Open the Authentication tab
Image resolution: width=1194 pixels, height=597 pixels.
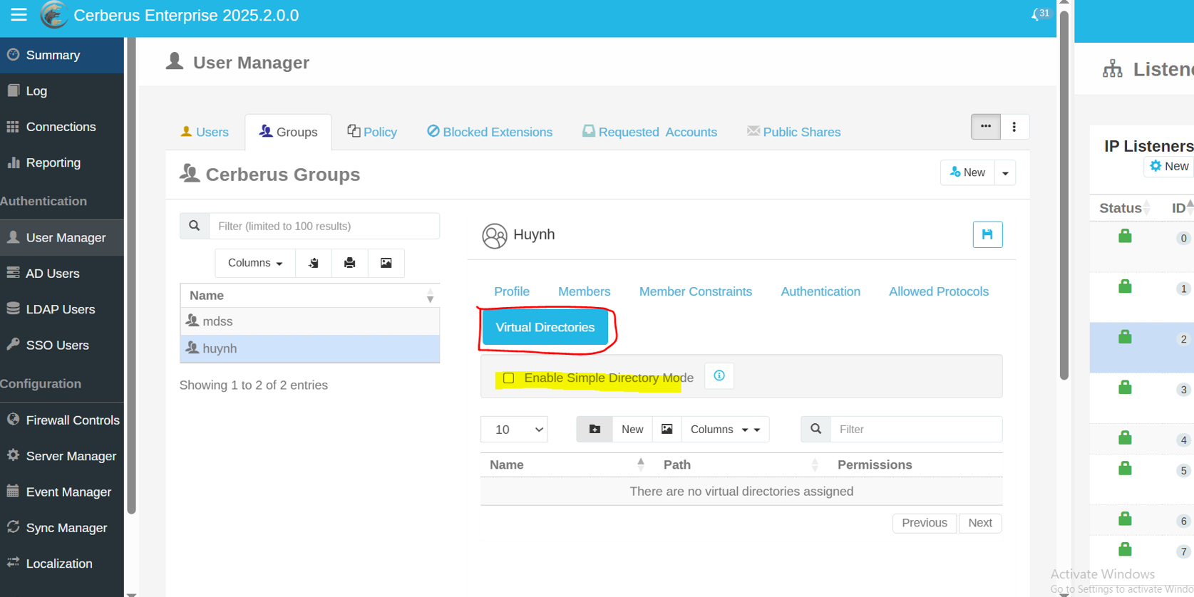(x=820, y=291)
